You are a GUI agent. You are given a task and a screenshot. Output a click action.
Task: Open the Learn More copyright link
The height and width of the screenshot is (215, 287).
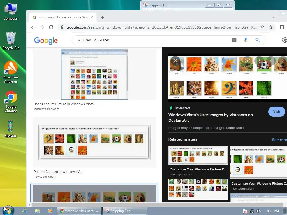tap(235, 128)
